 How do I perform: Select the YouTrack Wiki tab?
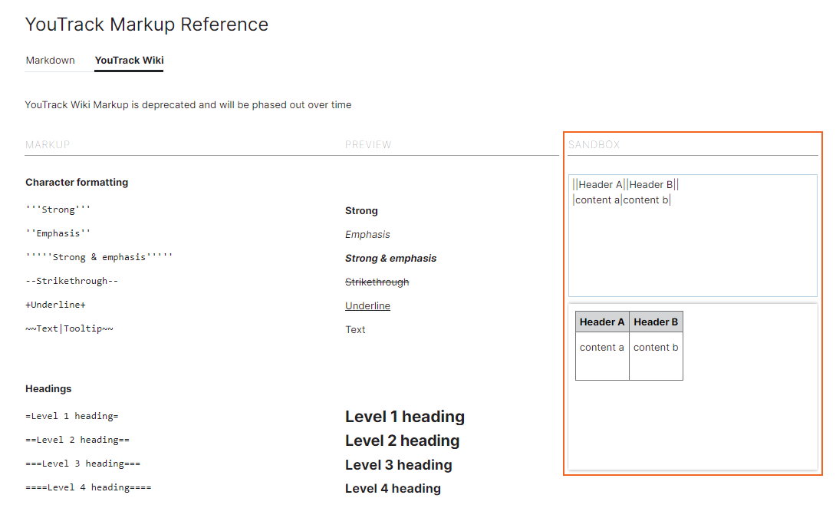click(129, 60)
